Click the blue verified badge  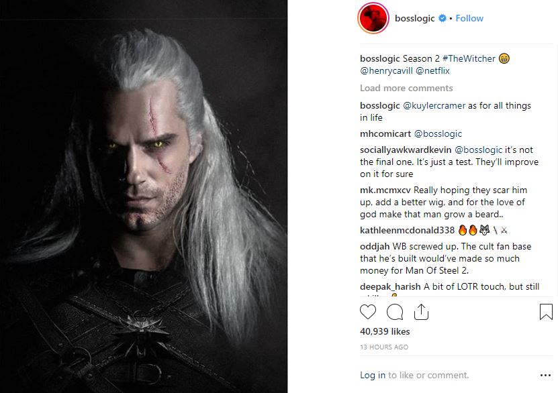click(443, 18)
